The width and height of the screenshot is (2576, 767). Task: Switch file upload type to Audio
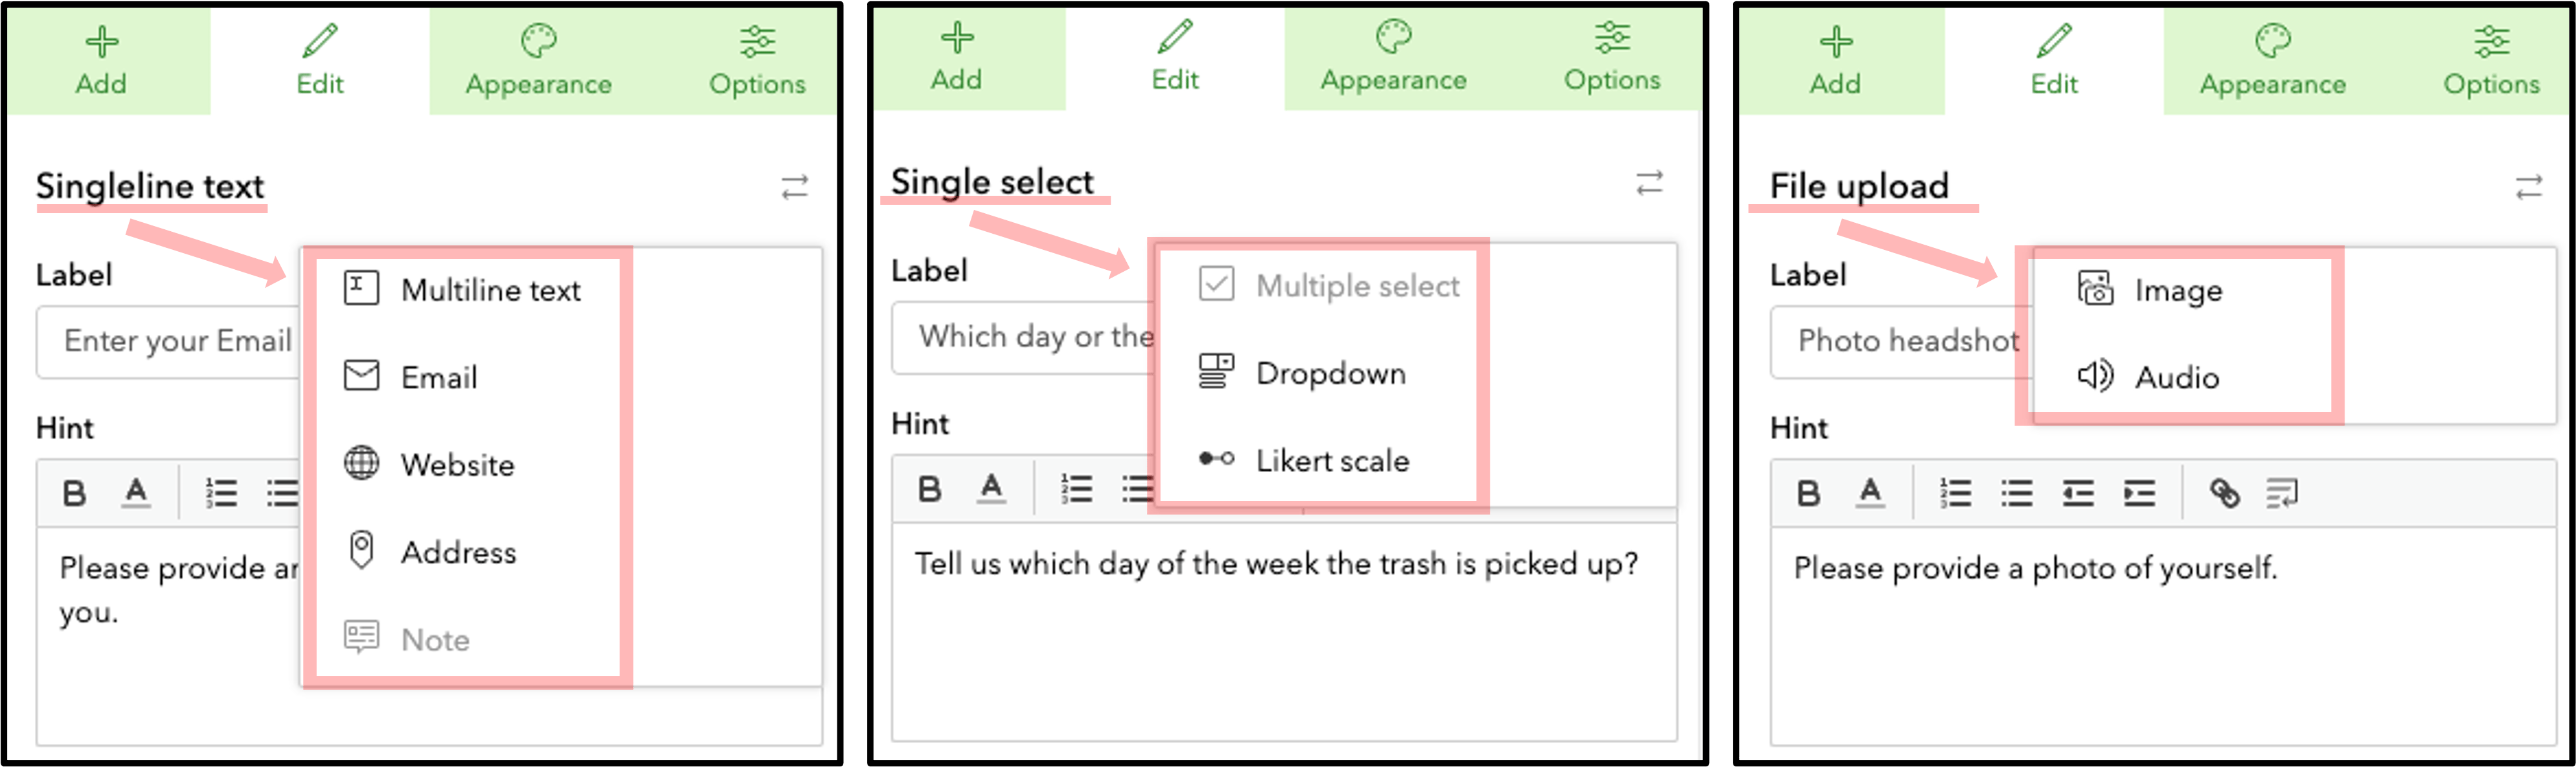[x=2177, y=377]
